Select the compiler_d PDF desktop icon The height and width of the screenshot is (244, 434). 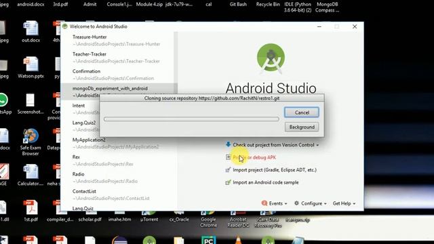[x=60, y=220]
